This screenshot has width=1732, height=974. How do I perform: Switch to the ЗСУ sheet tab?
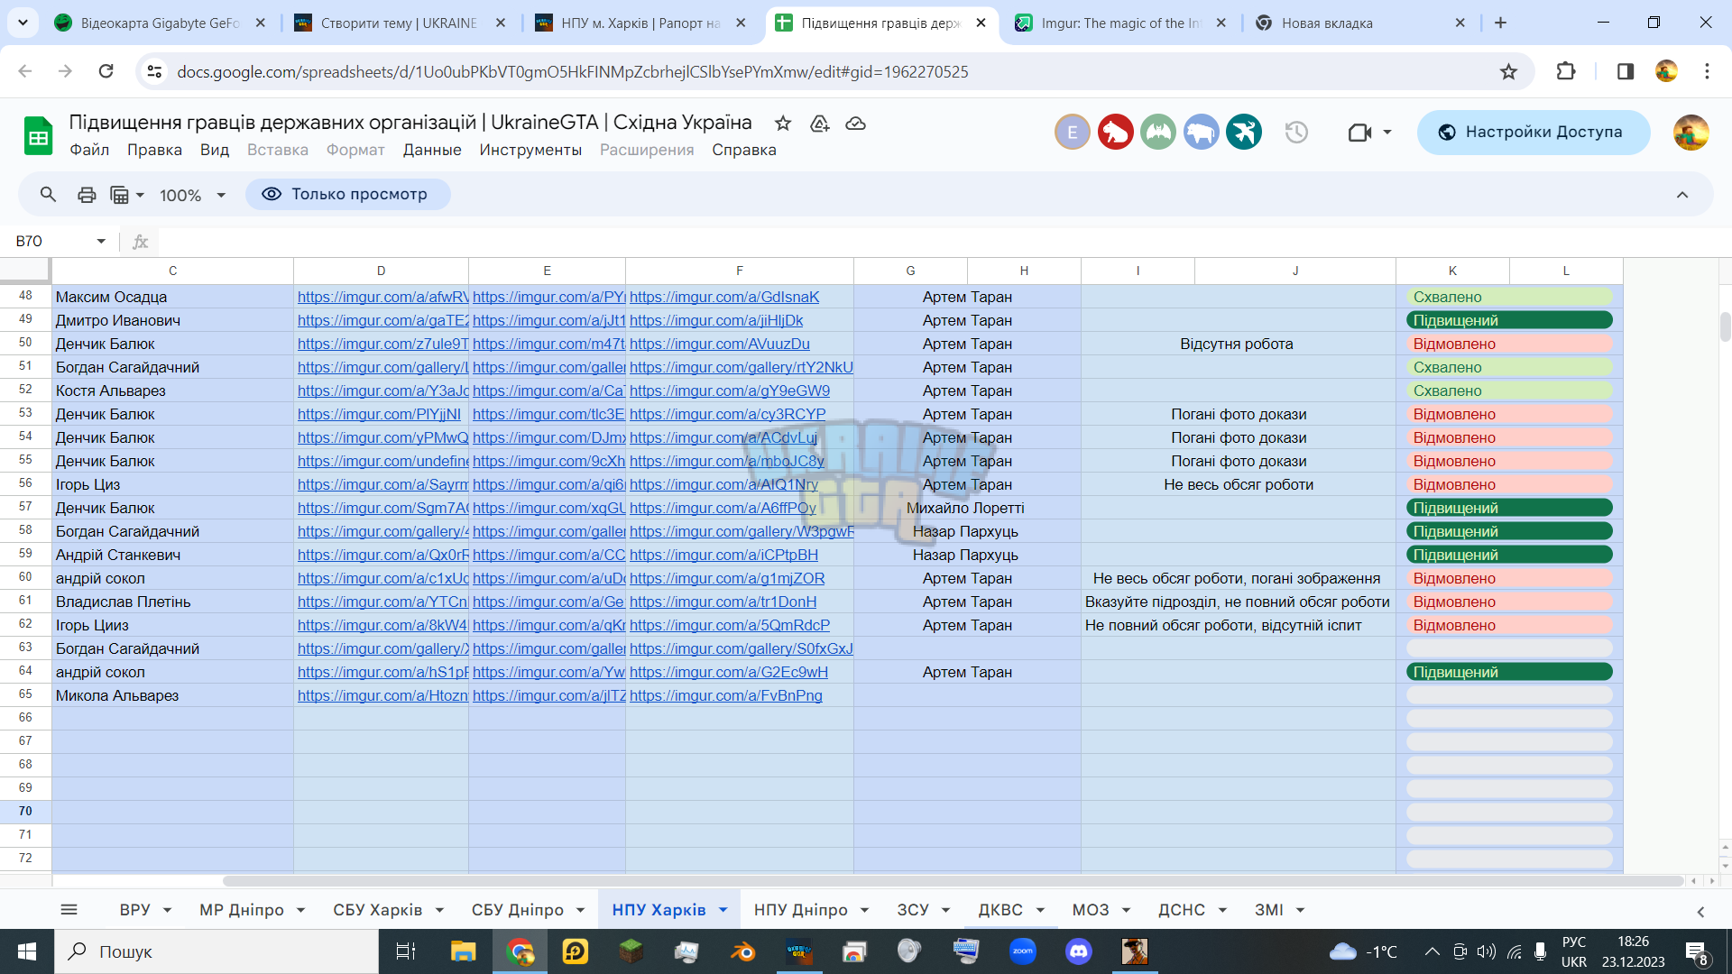tap(913, 910)
